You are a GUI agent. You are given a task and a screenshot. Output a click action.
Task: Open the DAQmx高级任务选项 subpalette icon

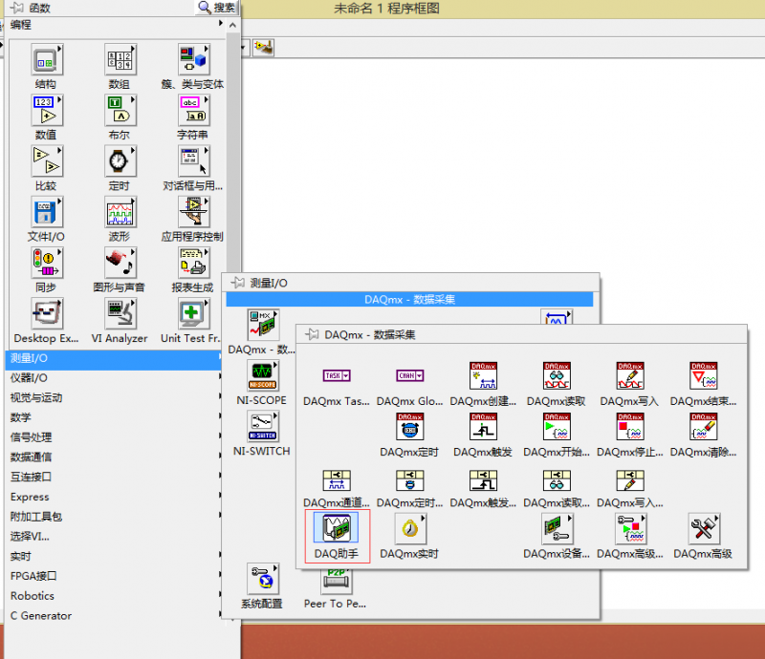629,528
